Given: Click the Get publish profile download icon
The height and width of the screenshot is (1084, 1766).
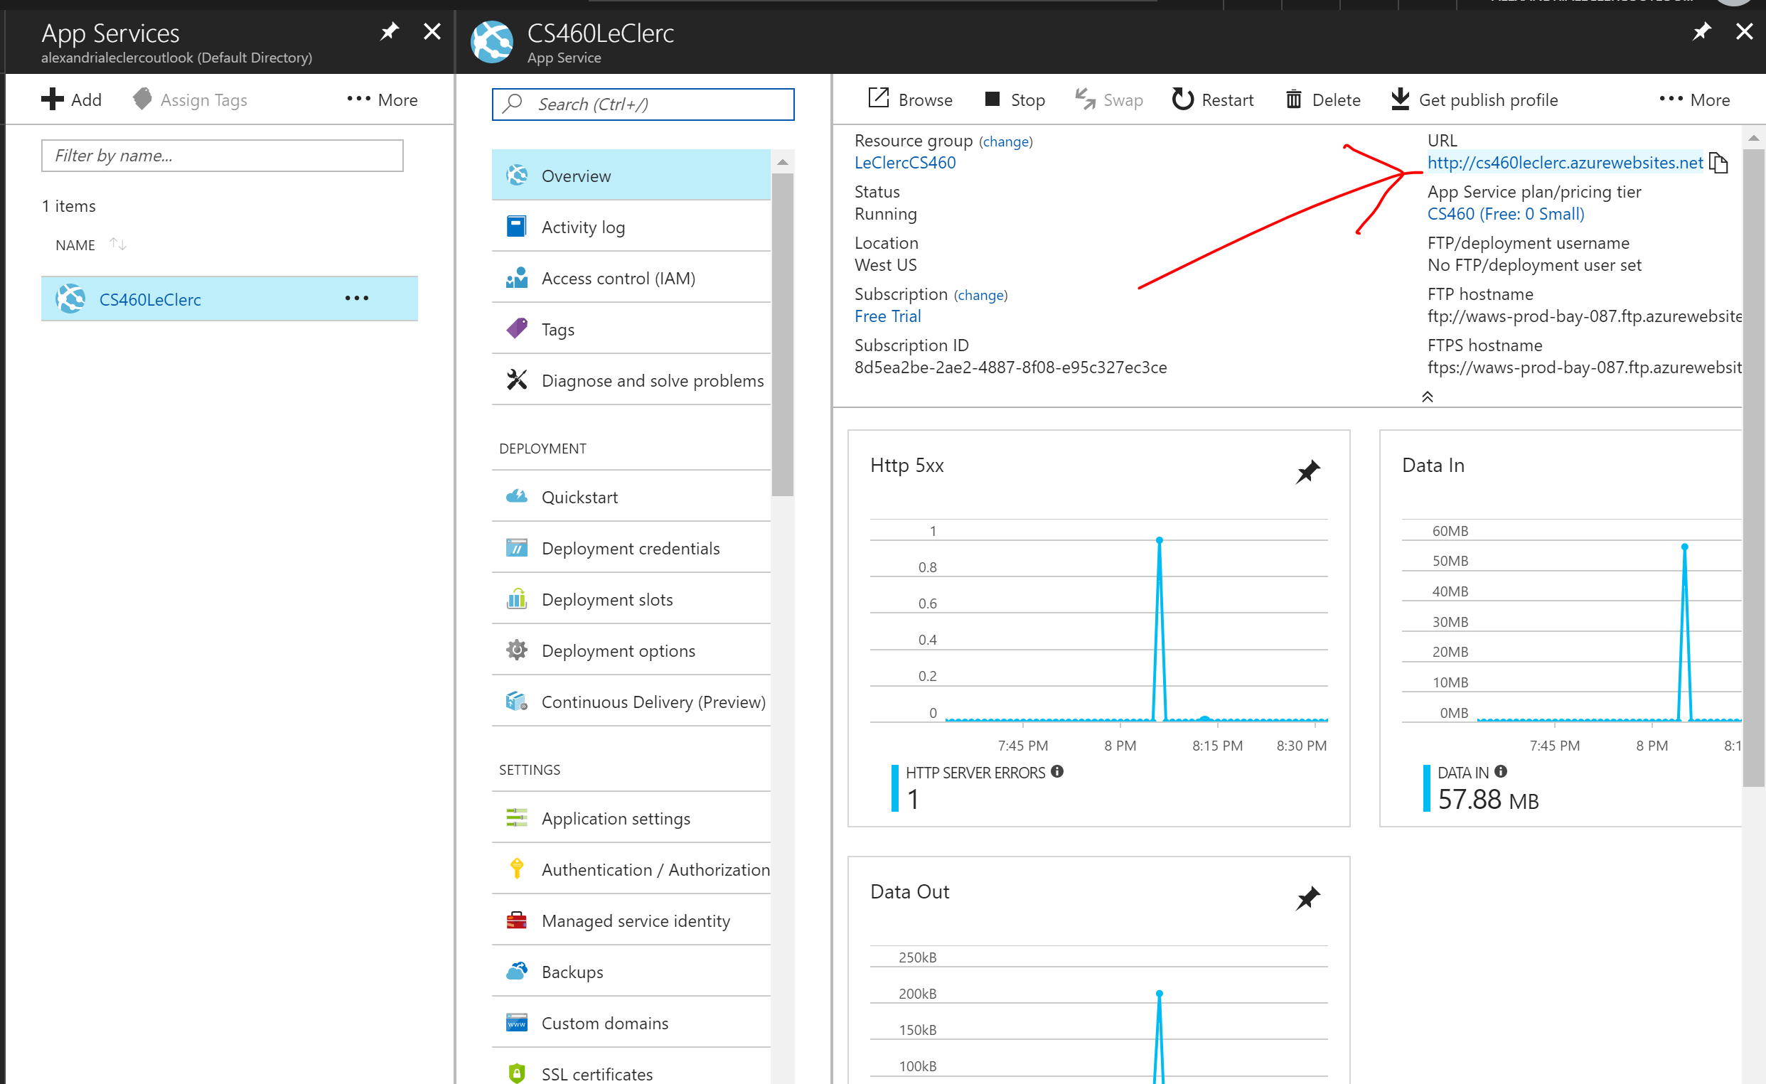Looking at the screenshot, I should (x=1400, y=100).
